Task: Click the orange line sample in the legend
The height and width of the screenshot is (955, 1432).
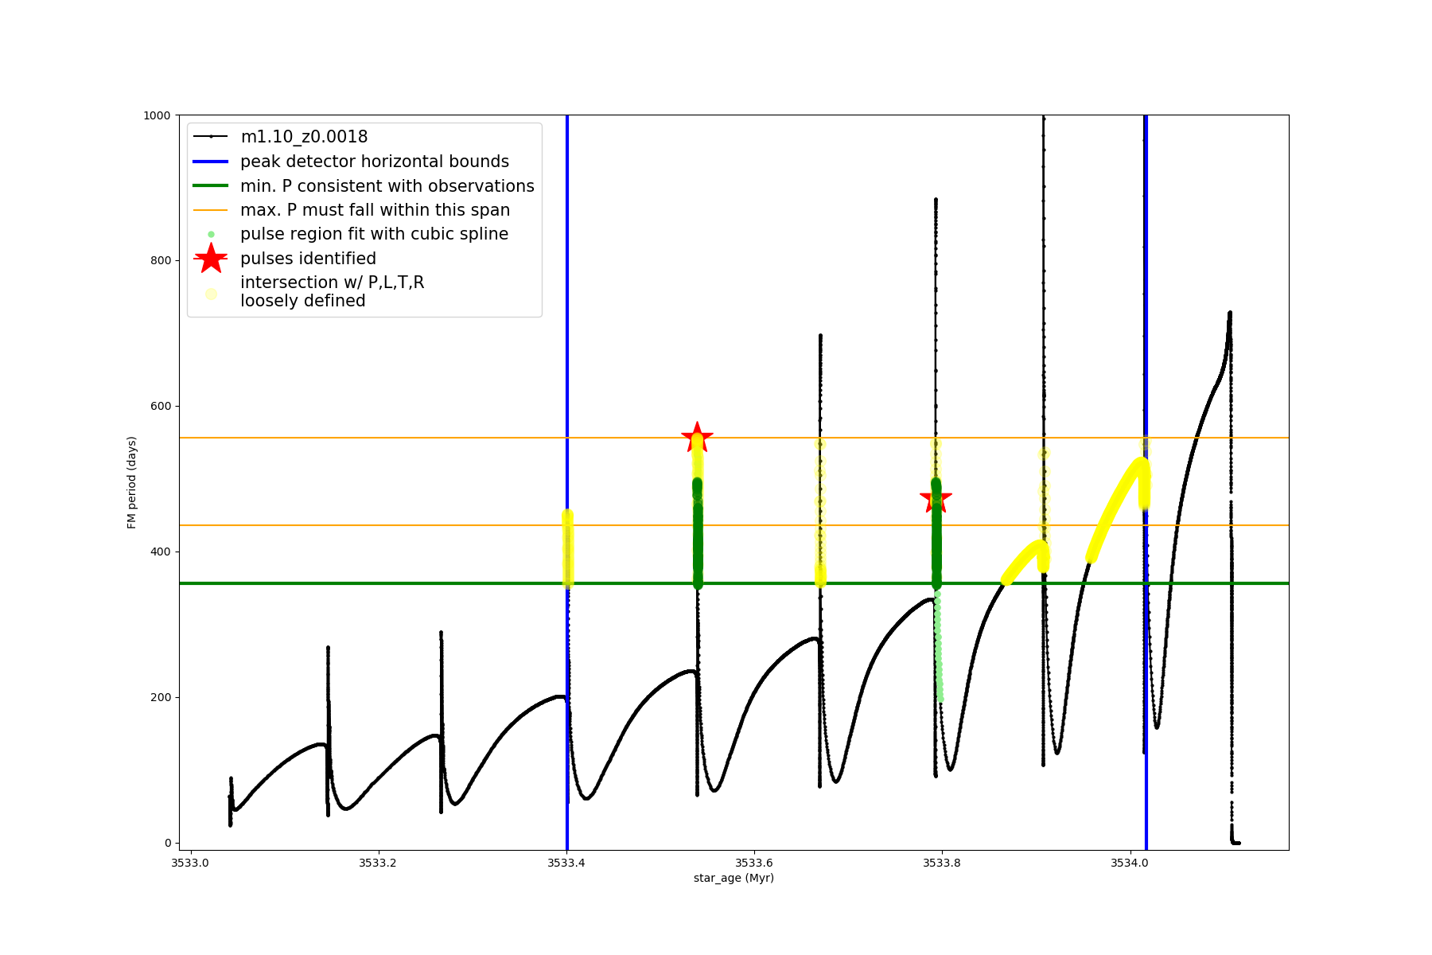Action: (211, 210)
